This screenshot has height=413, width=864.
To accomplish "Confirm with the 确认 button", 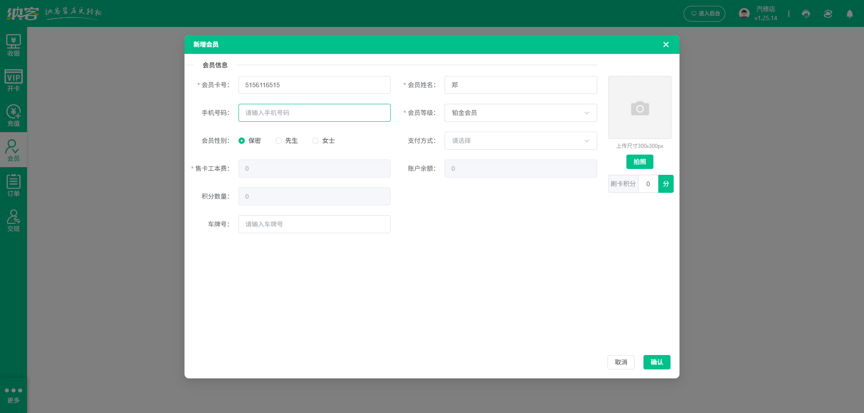I will tap(657, 362).
